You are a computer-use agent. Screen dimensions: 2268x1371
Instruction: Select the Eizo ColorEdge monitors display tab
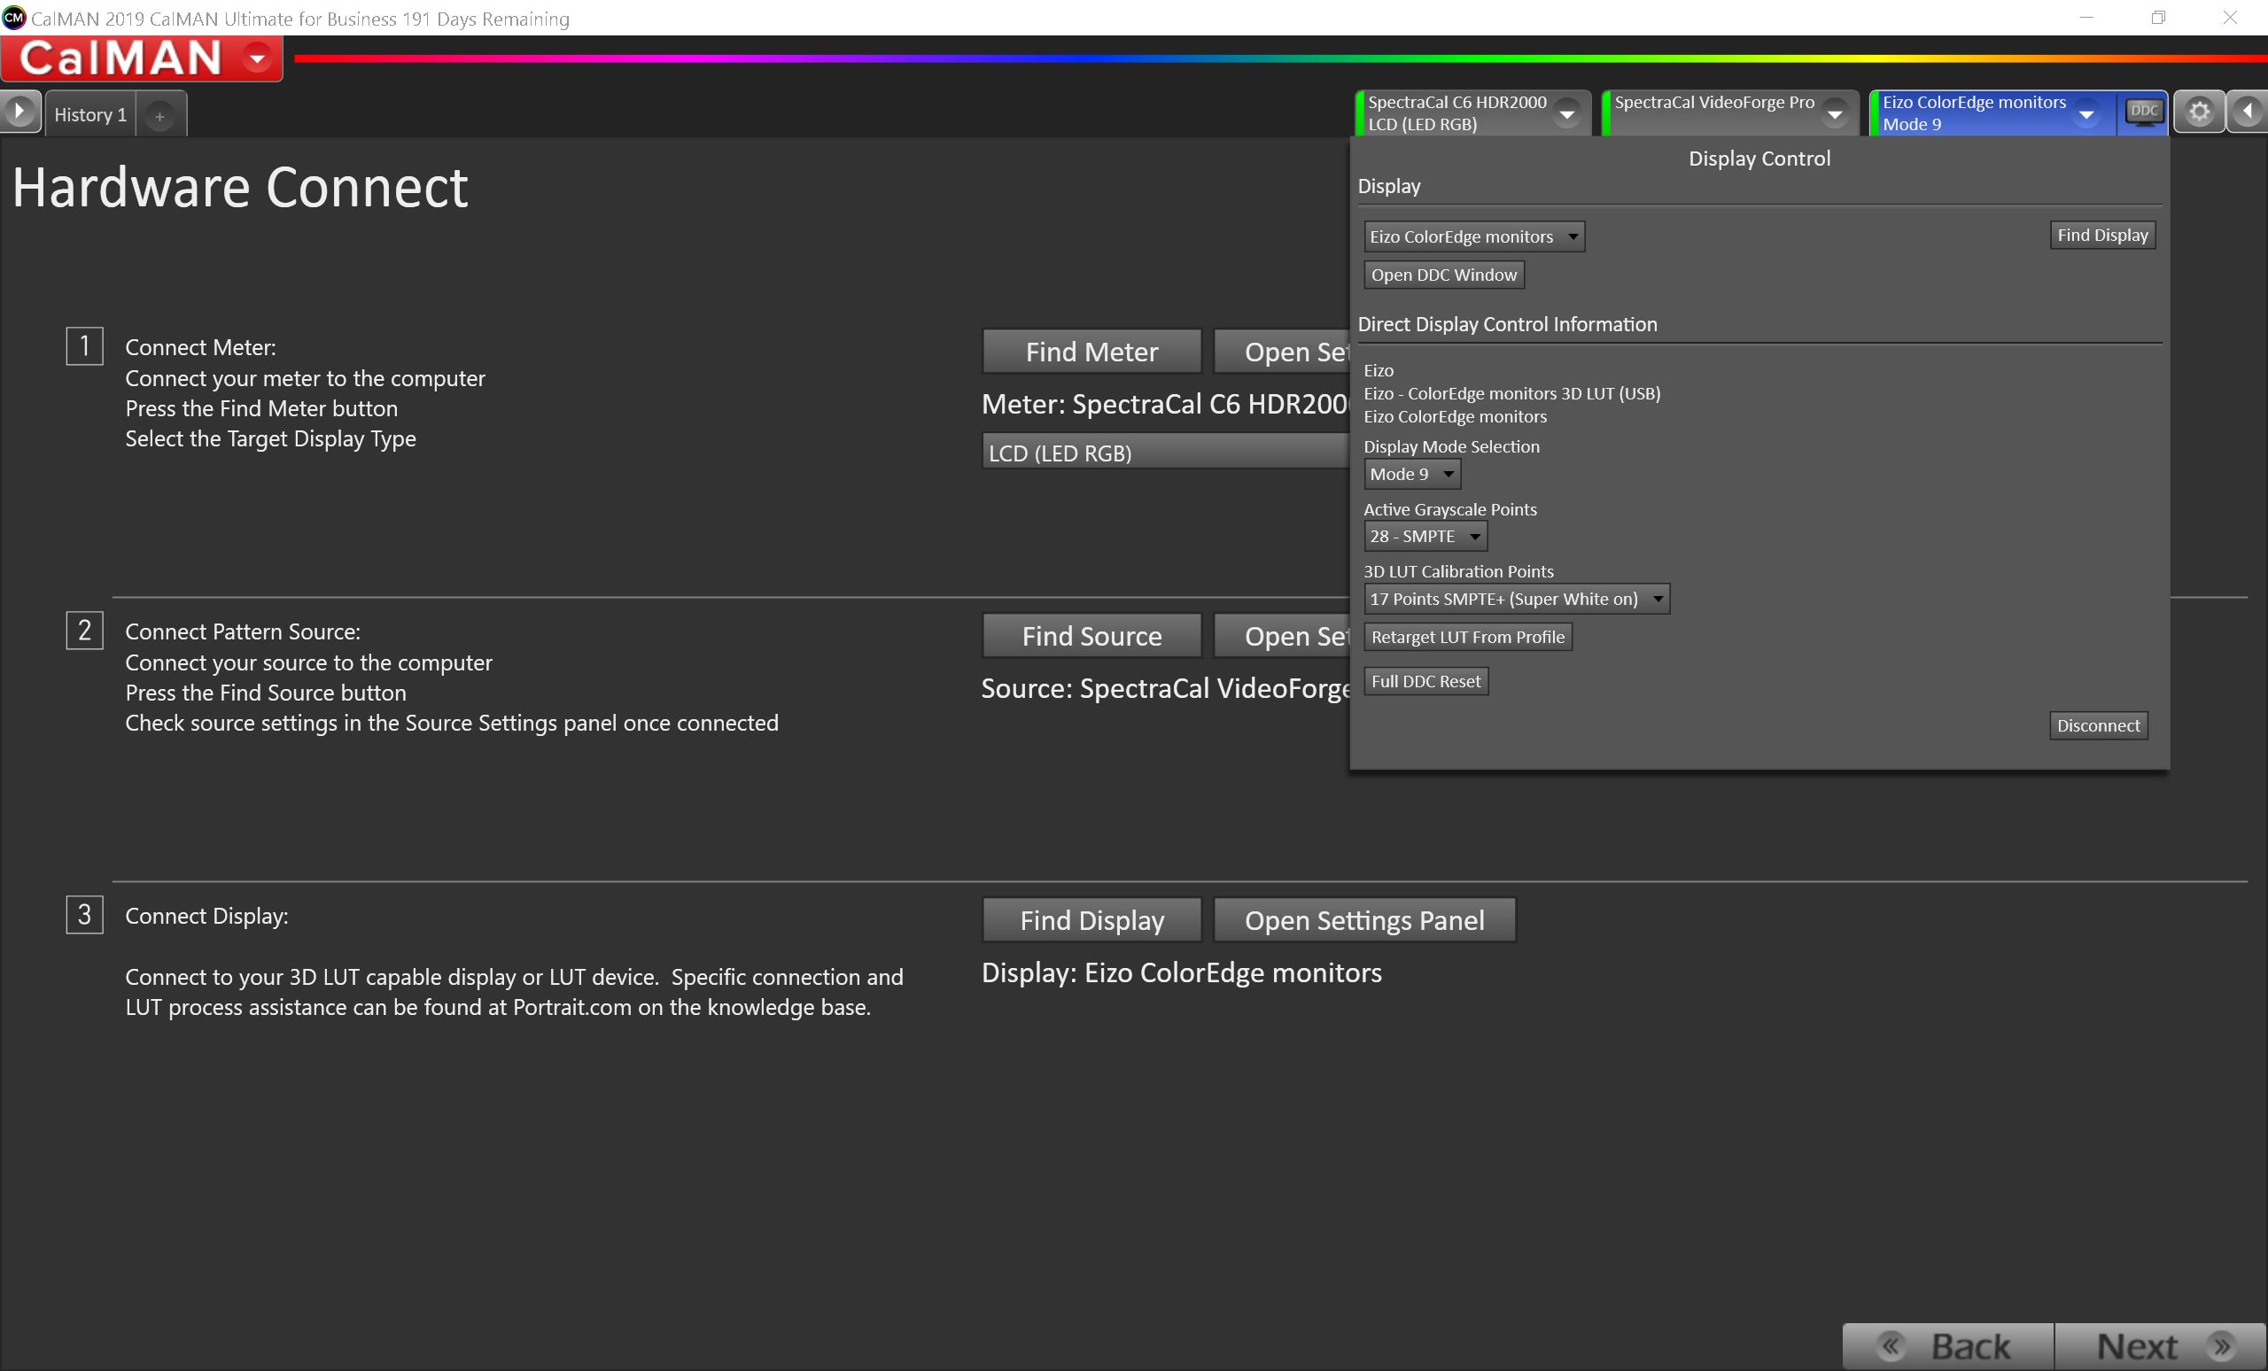(x=1974, y=112)
